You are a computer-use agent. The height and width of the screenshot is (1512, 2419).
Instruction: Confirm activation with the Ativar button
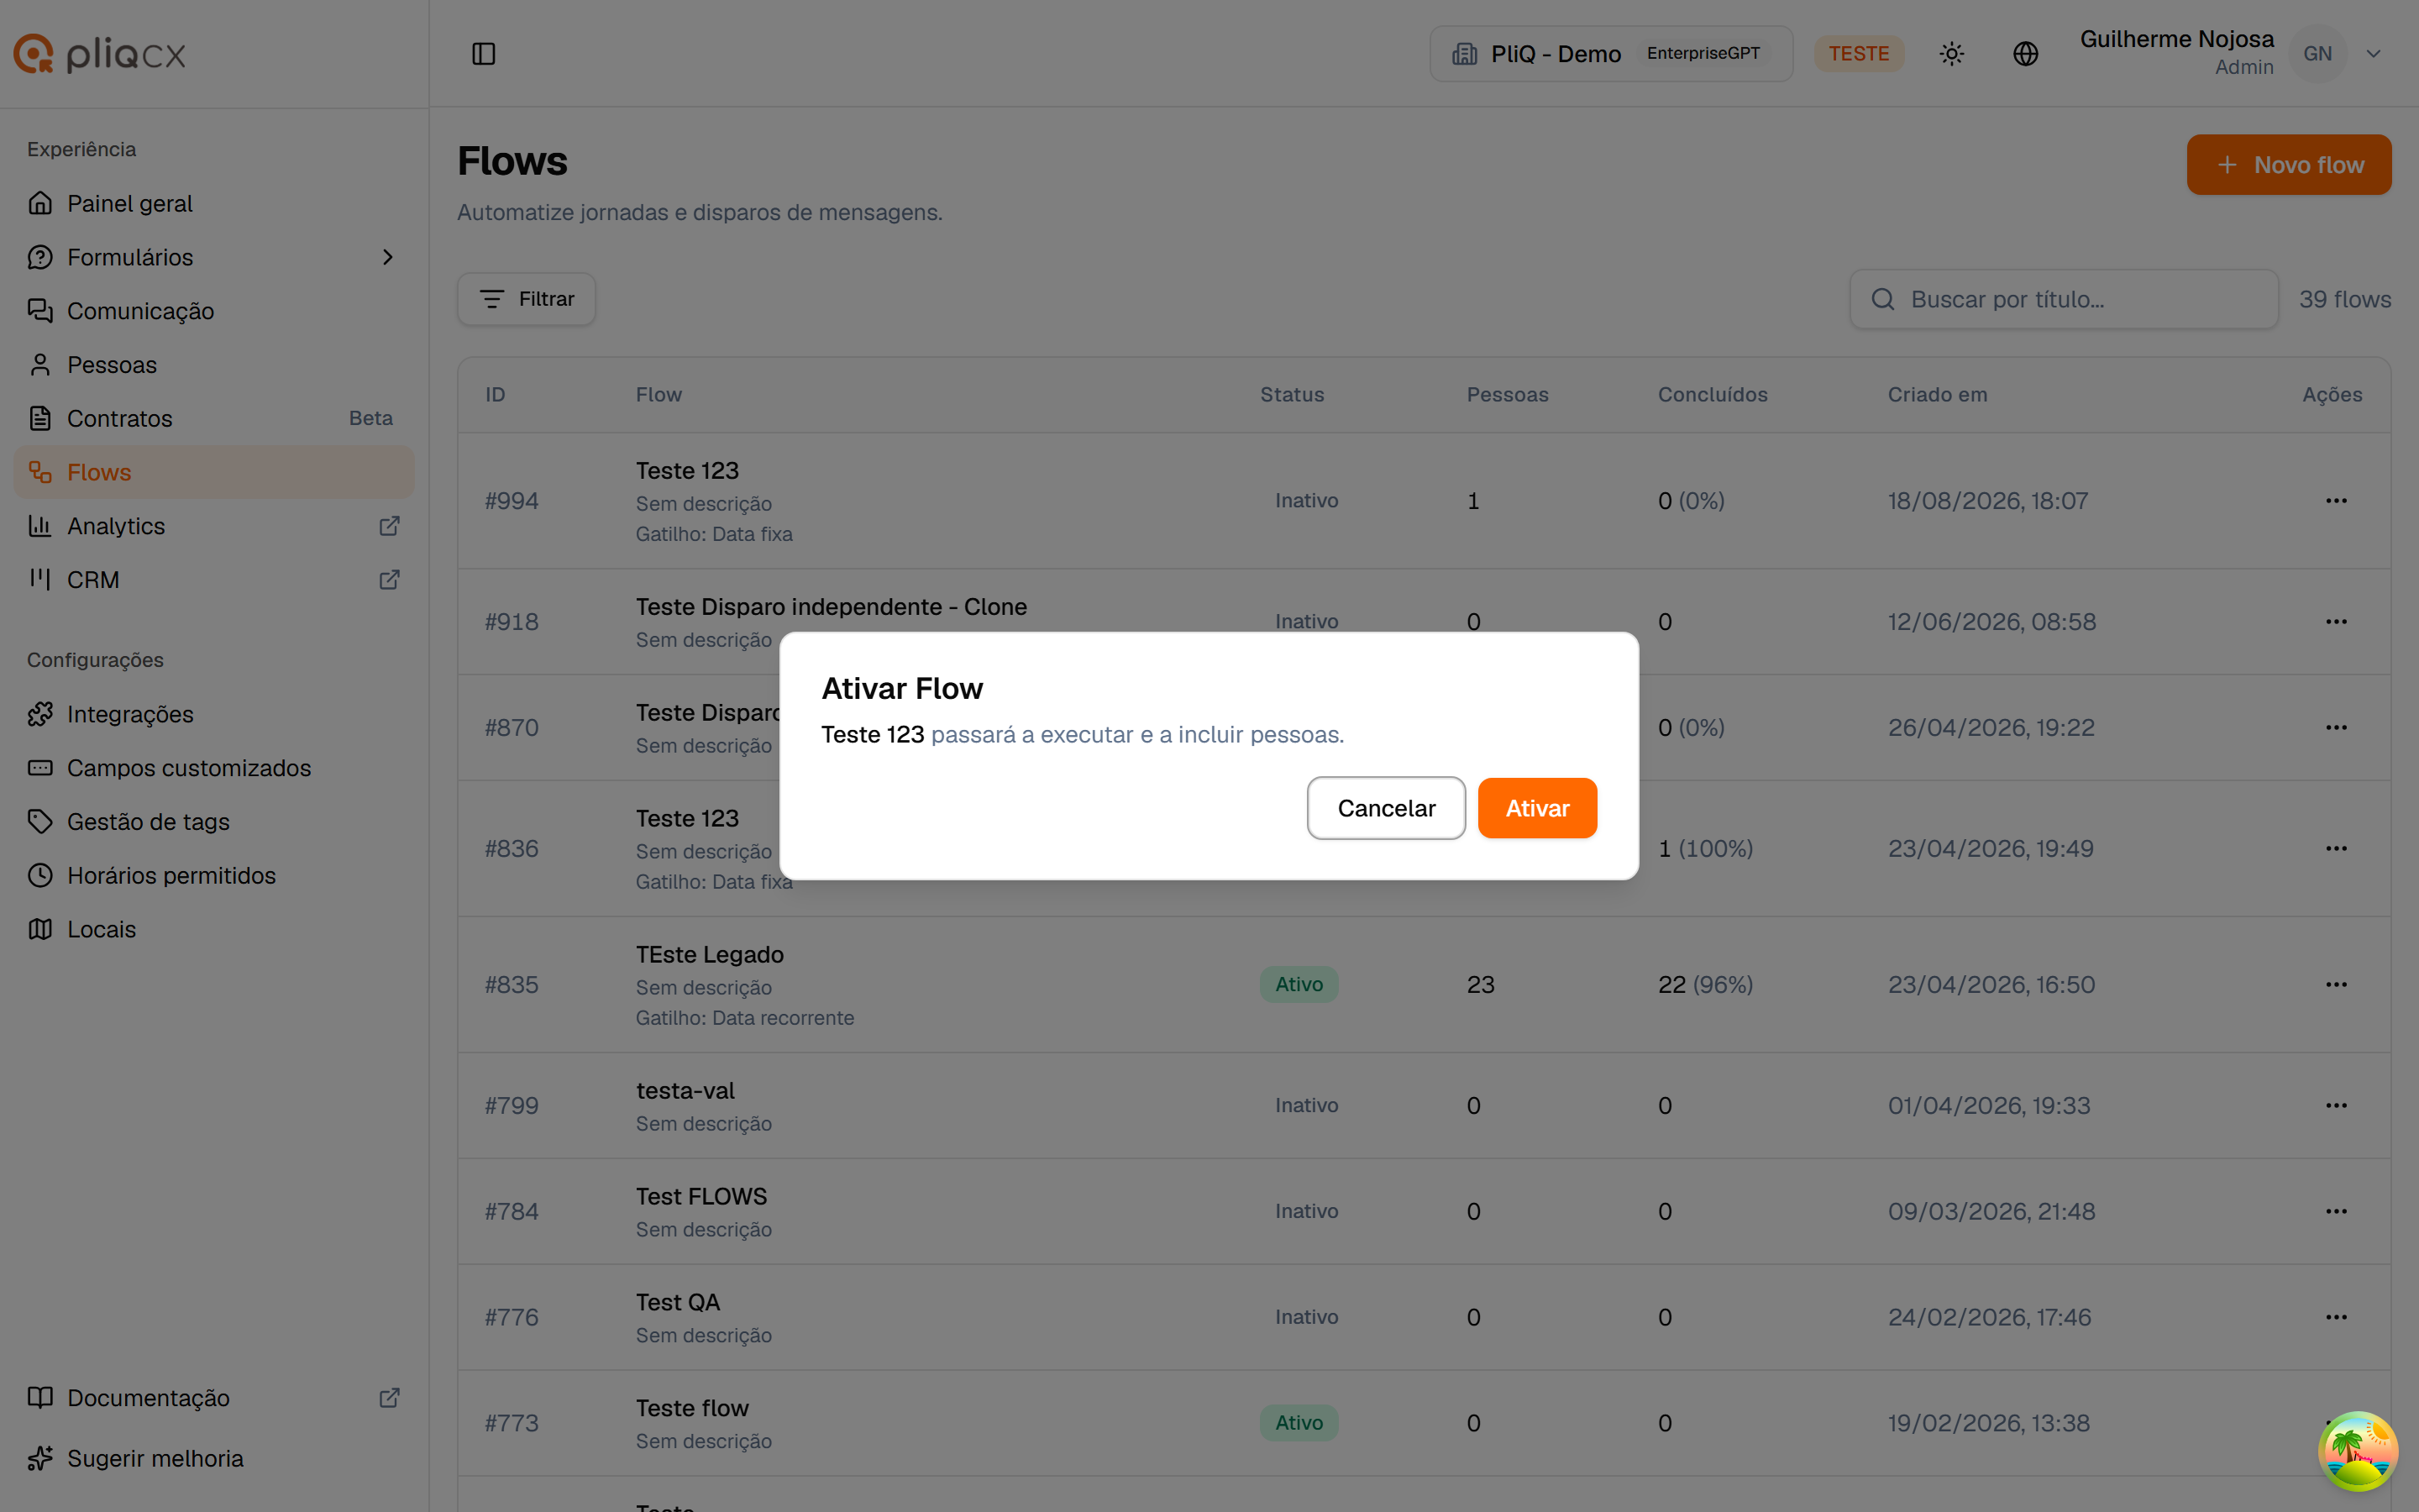click(1537, 808)
